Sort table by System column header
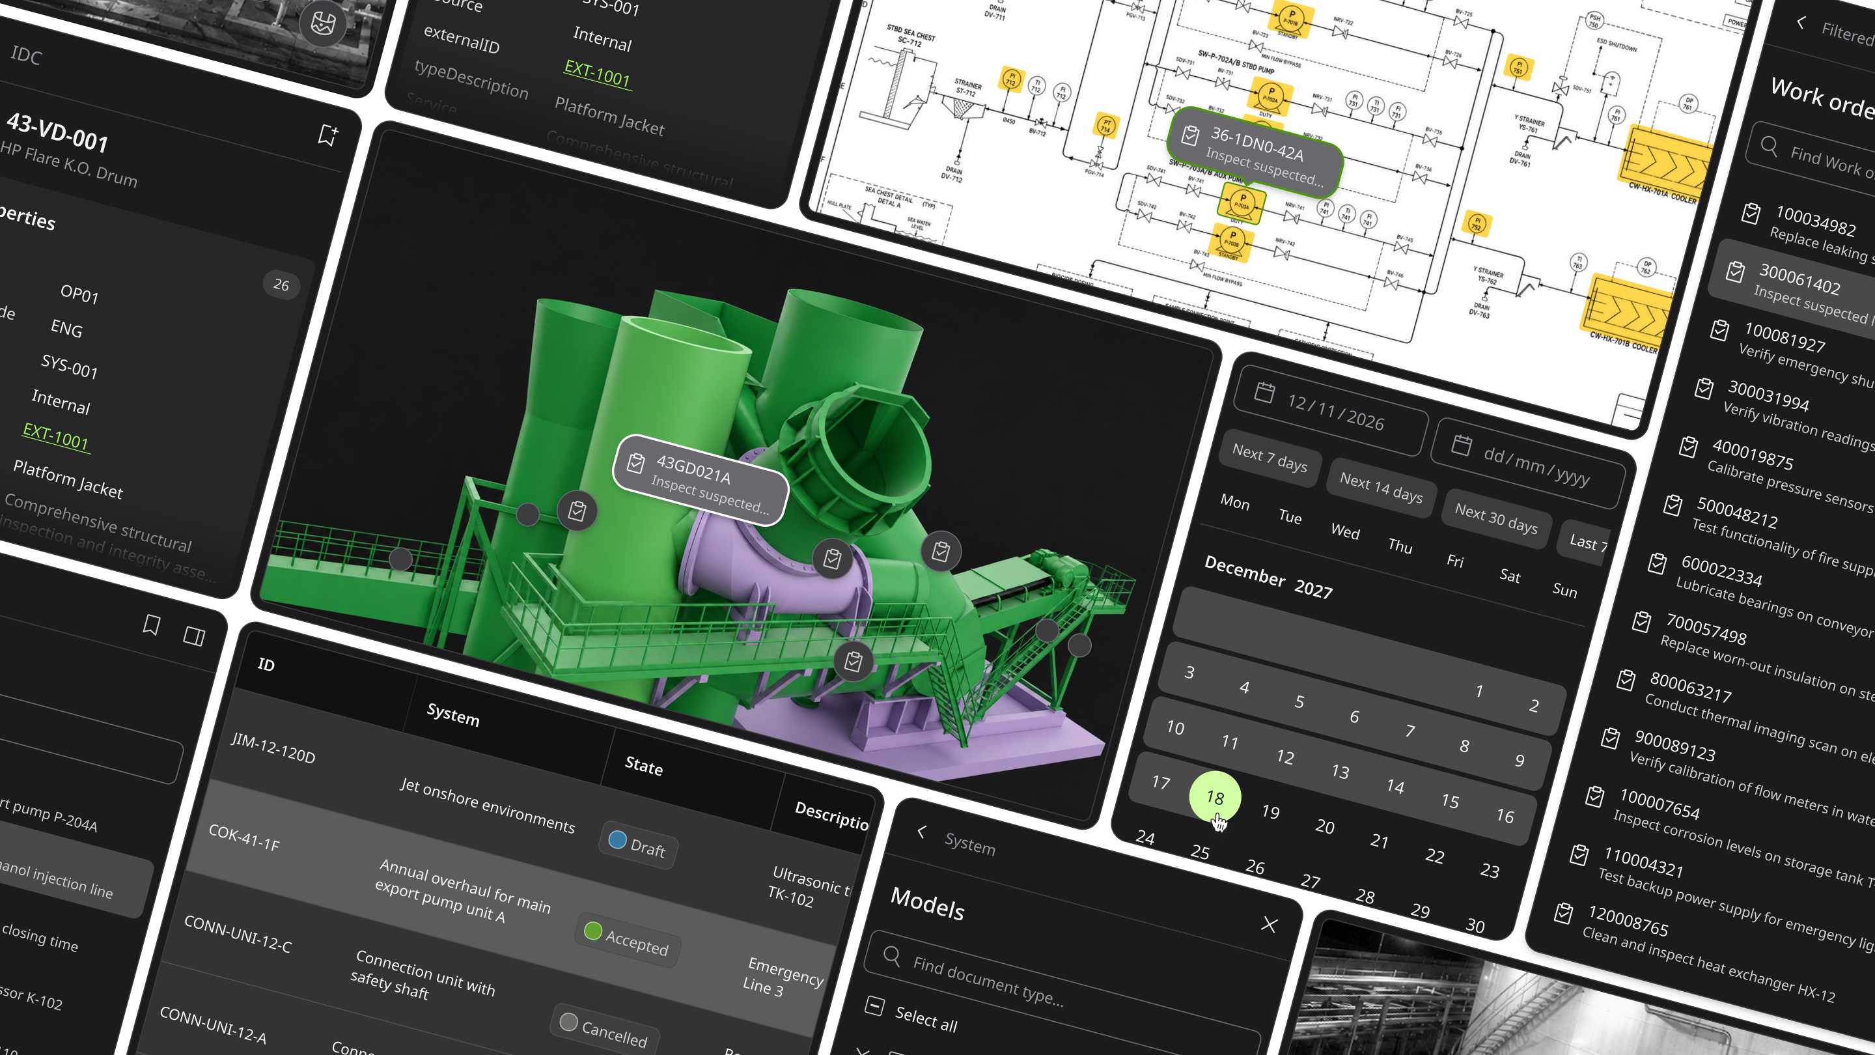Image resolution: width=1875 pixels, height=1055 pixels. tap(452, 714)
